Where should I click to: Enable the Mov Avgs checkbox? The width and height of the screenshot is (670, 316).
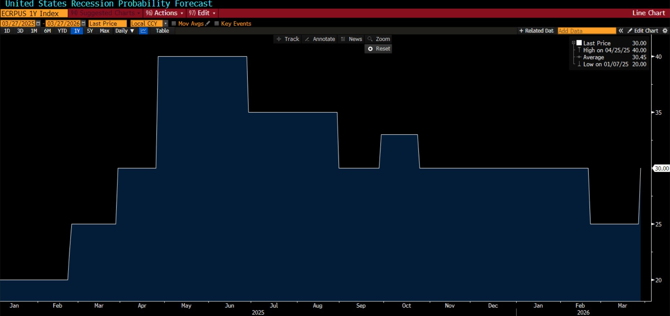click(x=174, y=23)
